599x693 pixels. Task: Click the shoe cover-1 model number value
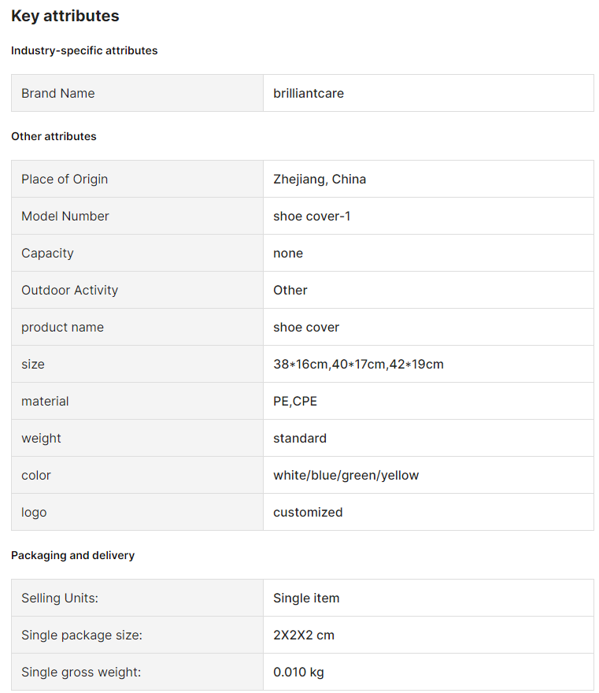[312, 216]
